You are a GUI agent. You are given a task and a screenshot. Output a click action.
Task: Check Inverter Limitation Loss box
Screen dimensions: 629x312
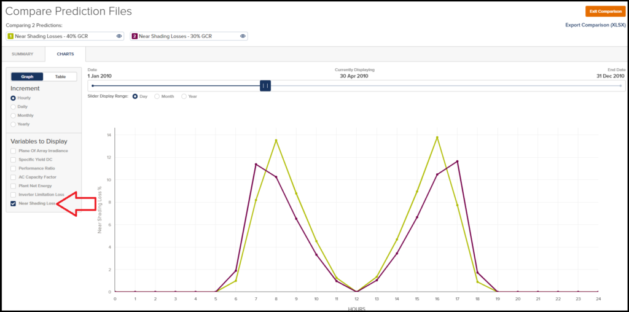14,195
